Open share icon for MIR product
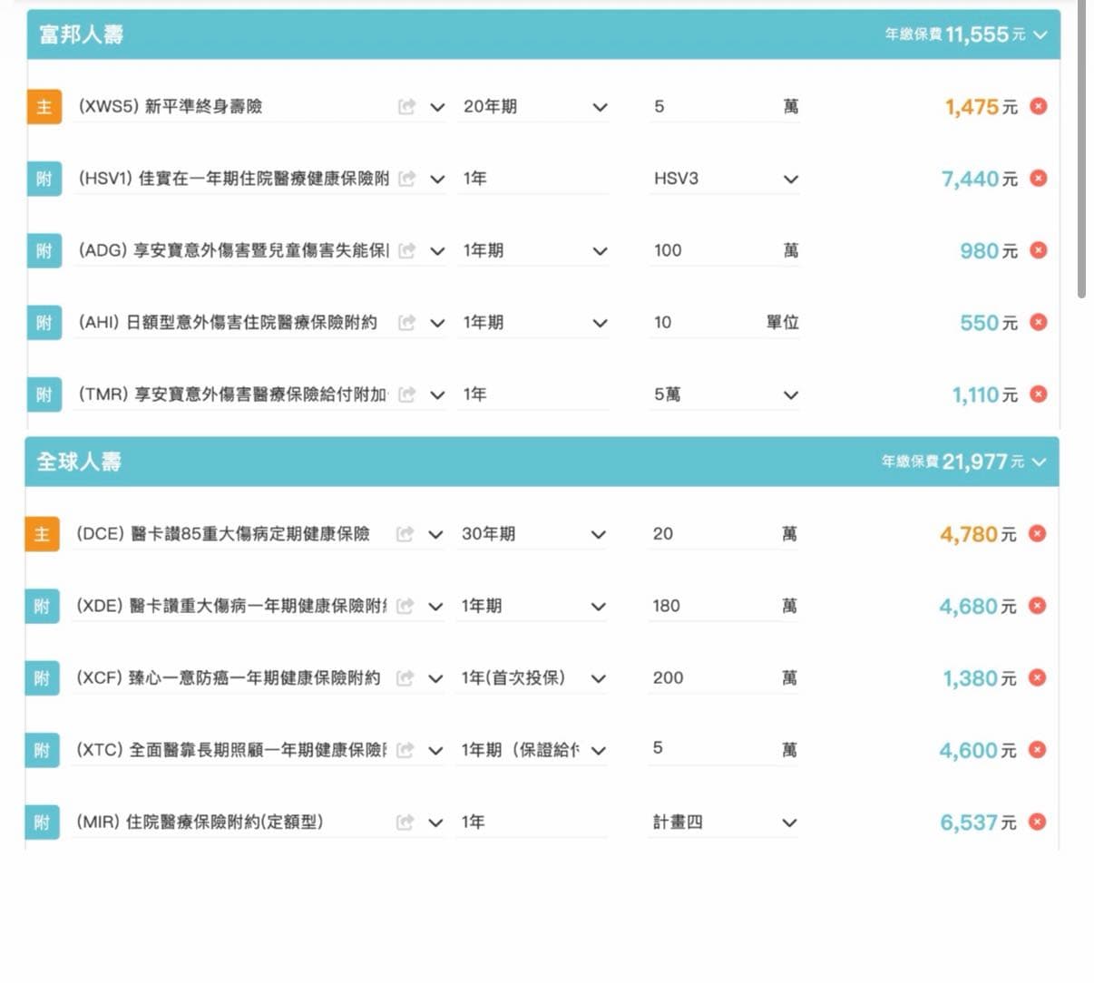The height and width of the screenshot is (983, 1094). pyautogui.click(x=405, y=822)
